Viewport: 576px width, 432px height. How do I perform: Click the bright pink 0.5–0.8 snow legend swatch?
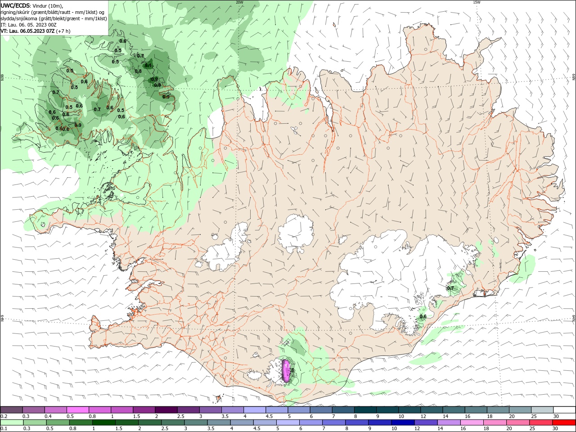tap(77, 409)
